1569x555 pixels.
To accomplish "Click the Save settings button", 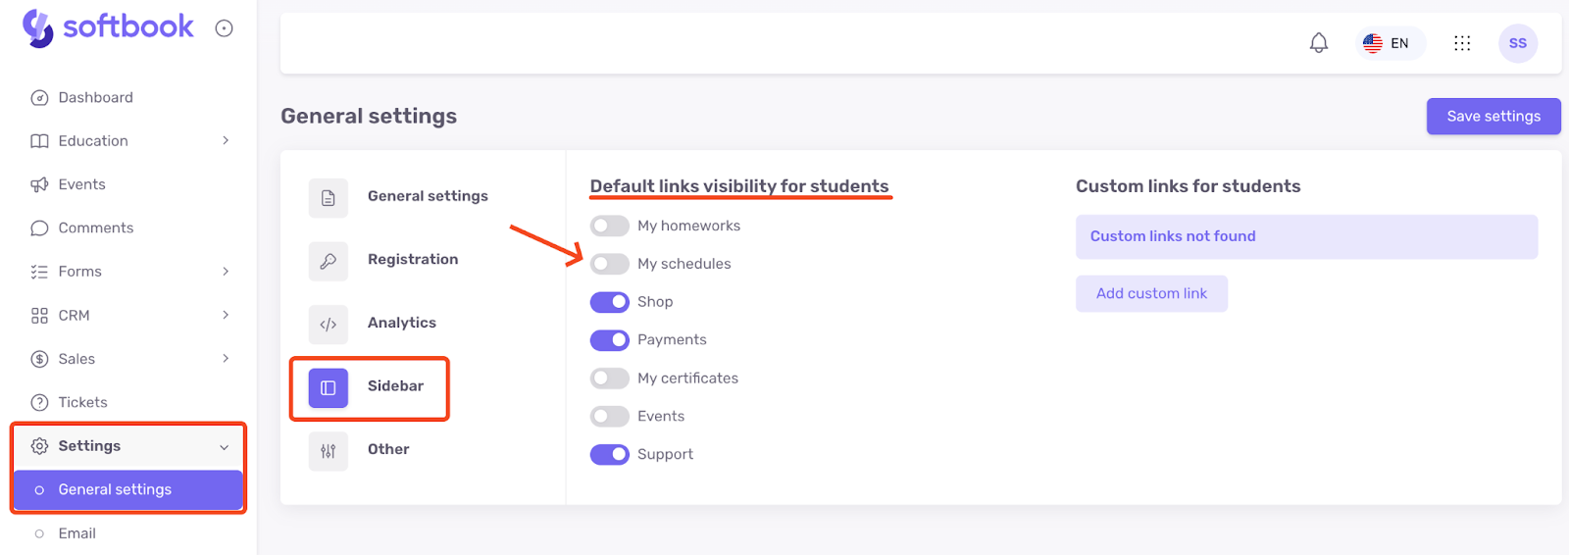I will (x=1493, y=116).
